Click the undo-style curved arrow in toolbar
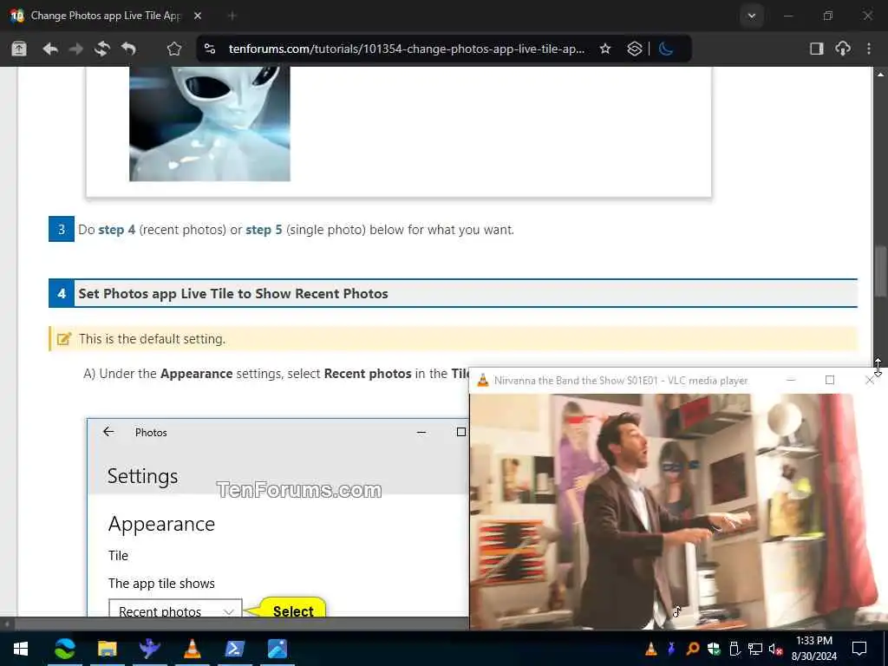Image resolution: width=888 pixels, height=666 pixels. click(x=128, y=49)
